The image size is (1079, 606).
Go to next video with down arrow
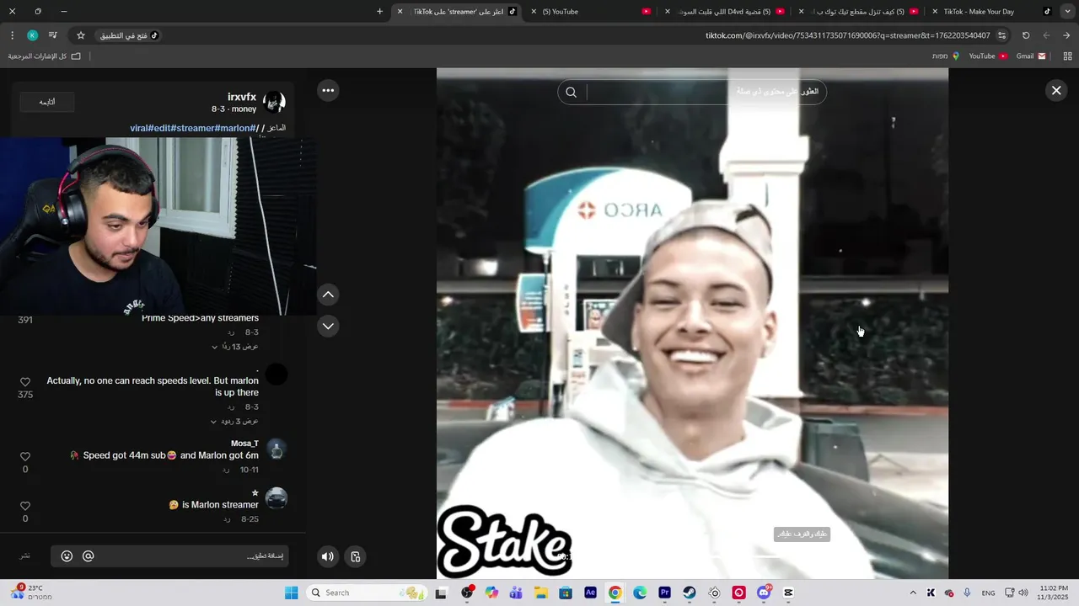pyautogui.click(x=328, y=326)
